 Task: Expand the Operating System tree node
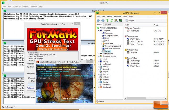(x=98, y=56)
